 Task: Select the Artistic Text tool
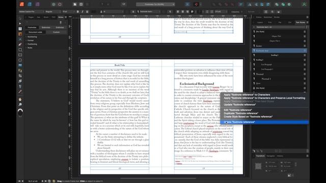pos(20,39)
